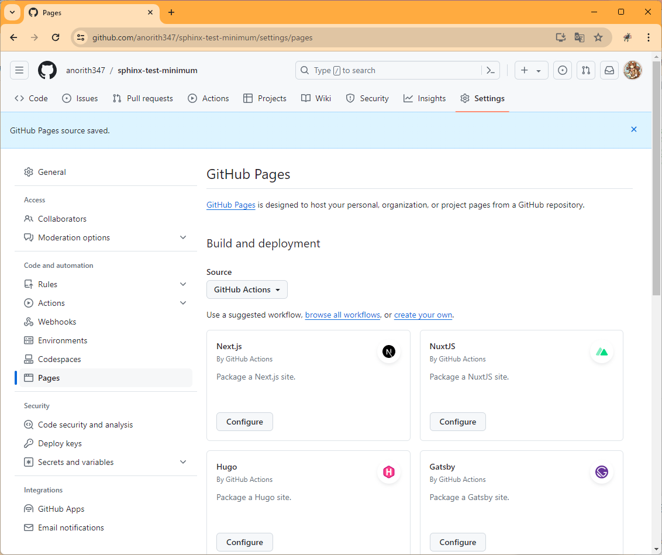
Task: Expand Secrets and variables section
Action: pyautogui.click(x=183, y=462)
